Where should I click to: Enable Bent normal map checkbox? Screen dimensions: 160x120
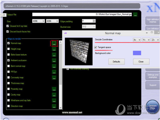pos(9,66)
